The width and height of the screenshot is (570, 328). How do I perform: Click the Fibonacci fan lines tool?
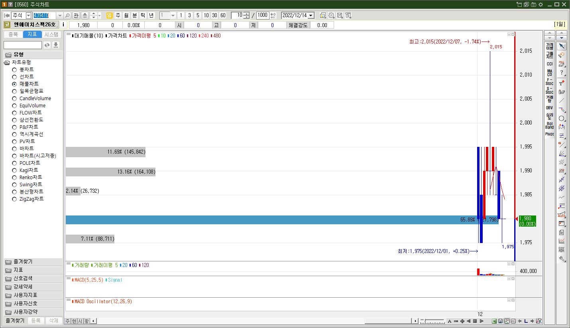pyautogui.click(x=562, y=153)
